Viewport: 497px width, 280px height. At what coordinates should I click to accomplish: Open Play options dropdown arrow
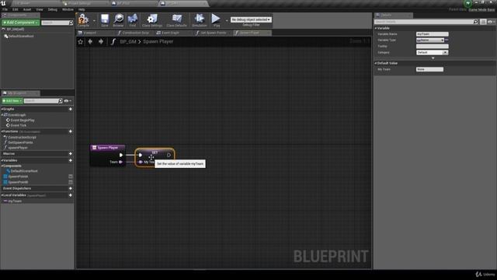pyautogui.click(x=227, y=21)
